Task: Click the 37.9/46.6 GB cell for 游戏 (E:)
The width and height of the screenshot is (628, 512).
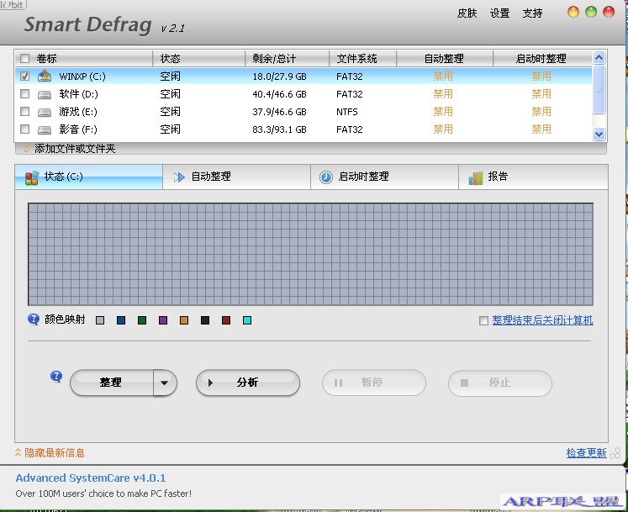Action: click(280, 112)
